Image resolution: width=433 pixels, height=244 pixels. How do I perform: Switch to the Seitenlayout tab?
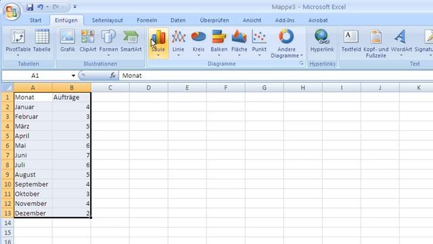pyautogui.click(x=107, y=20)
